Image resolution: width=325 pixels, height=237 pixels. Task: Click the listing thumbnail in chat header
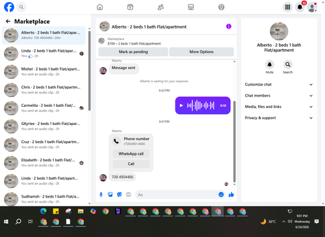(x=105, y=27)
